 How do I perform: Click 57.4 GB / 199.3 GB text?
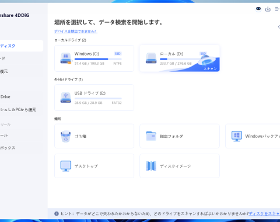(x=89, y=64)
